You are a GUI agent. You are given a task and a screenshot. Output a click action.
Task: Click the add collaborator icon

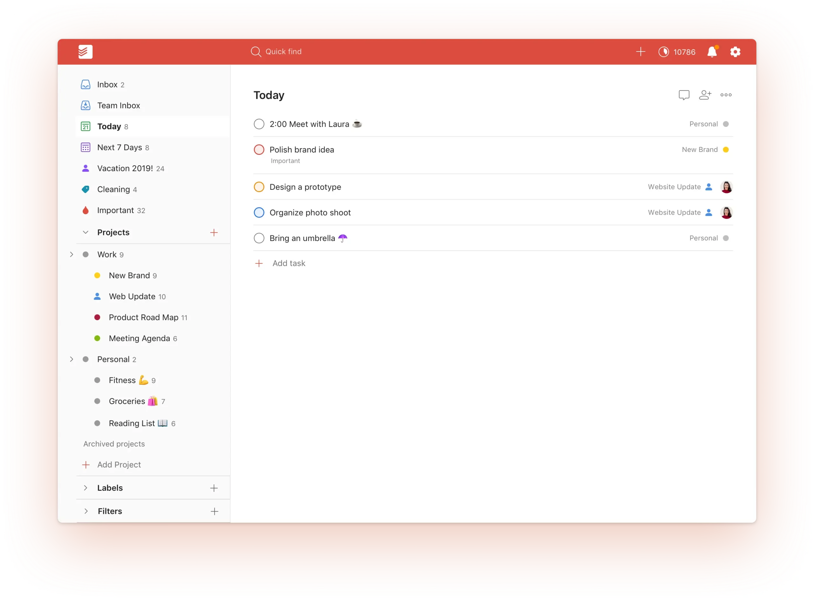(x=705, y=95)
